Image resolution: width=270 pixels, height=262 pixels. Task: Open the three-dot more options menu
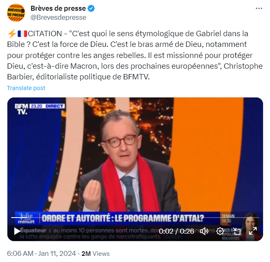click(259, 8)
